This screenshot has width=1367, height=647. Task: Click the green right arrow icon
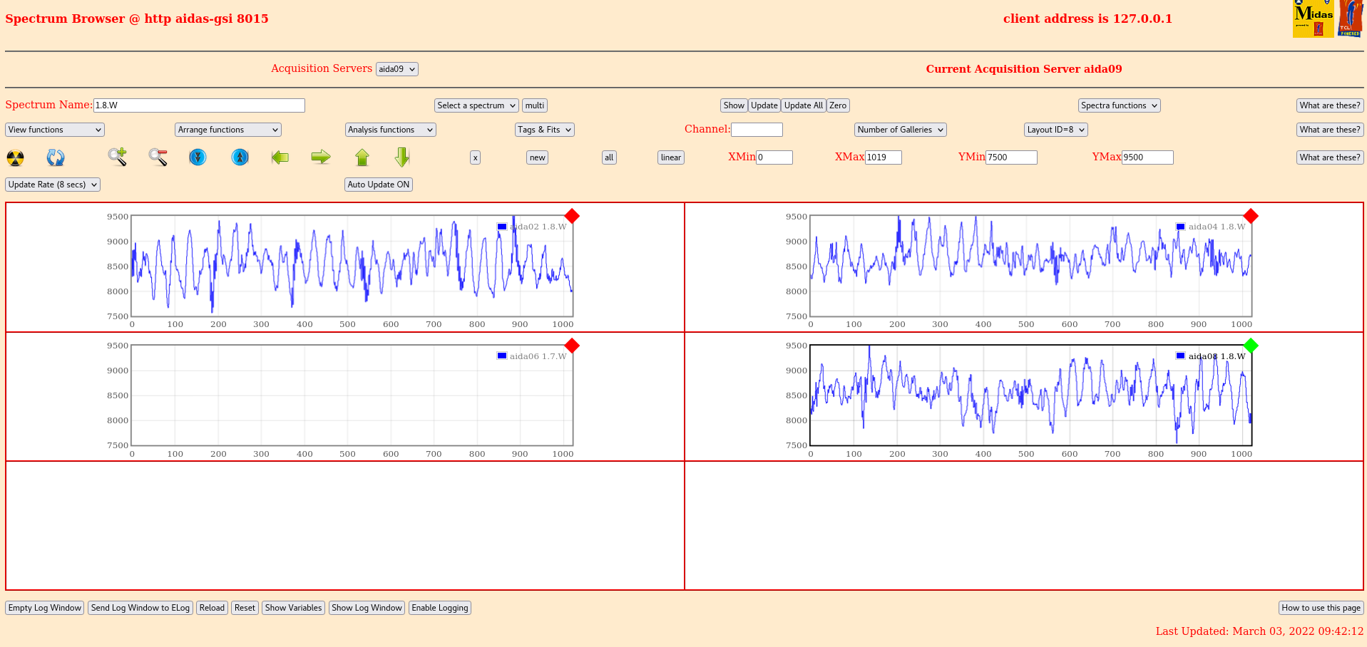(321, 157)
